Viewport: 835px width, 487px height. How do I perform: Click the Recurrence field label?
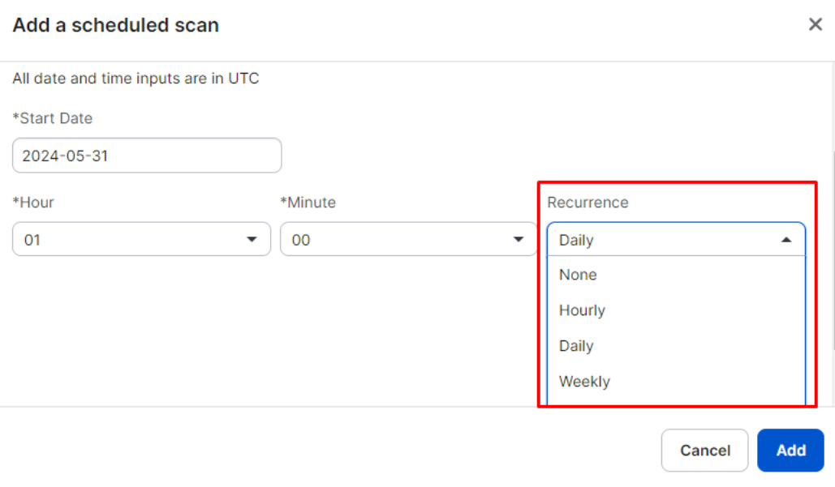click(x=588, y=203)
